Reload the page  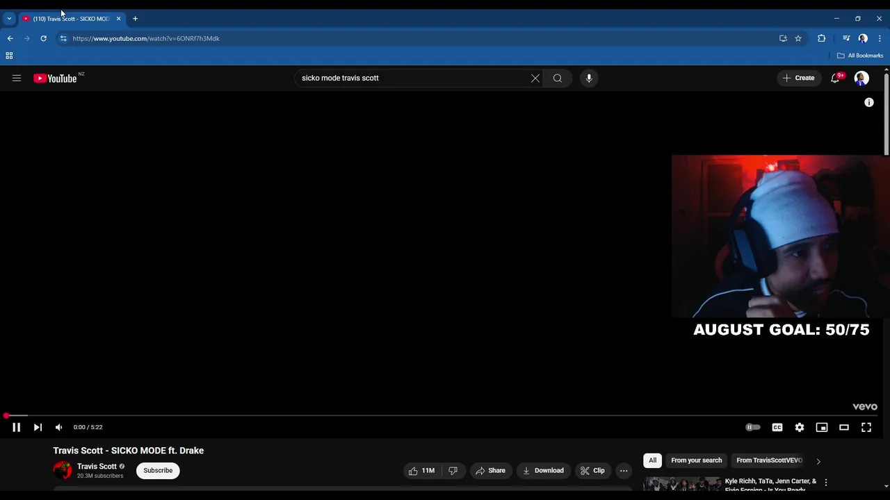click(43, 39)
